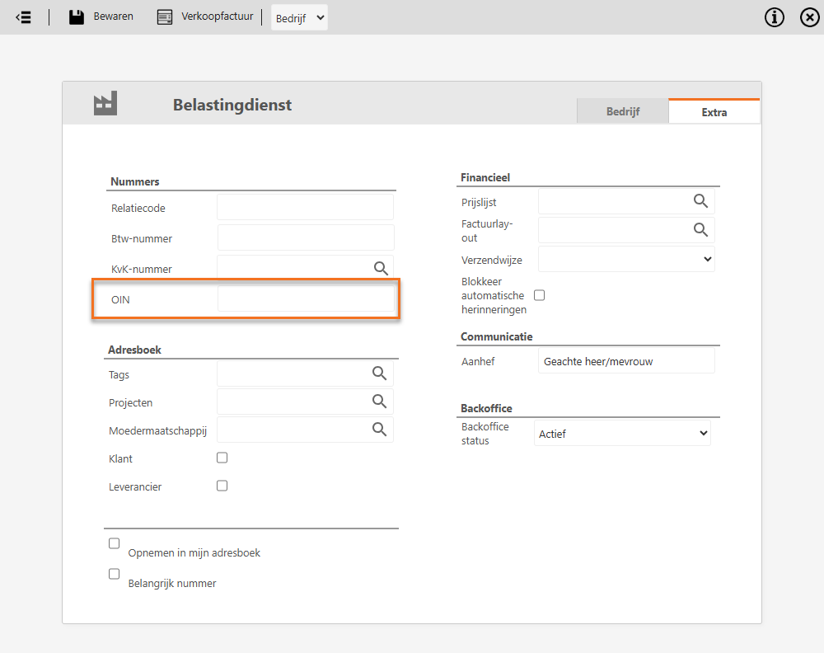This screenshot has height=653, width=824.
Task: Click the Verkoopfactuur invoice icon
Action: pos(165,17)
